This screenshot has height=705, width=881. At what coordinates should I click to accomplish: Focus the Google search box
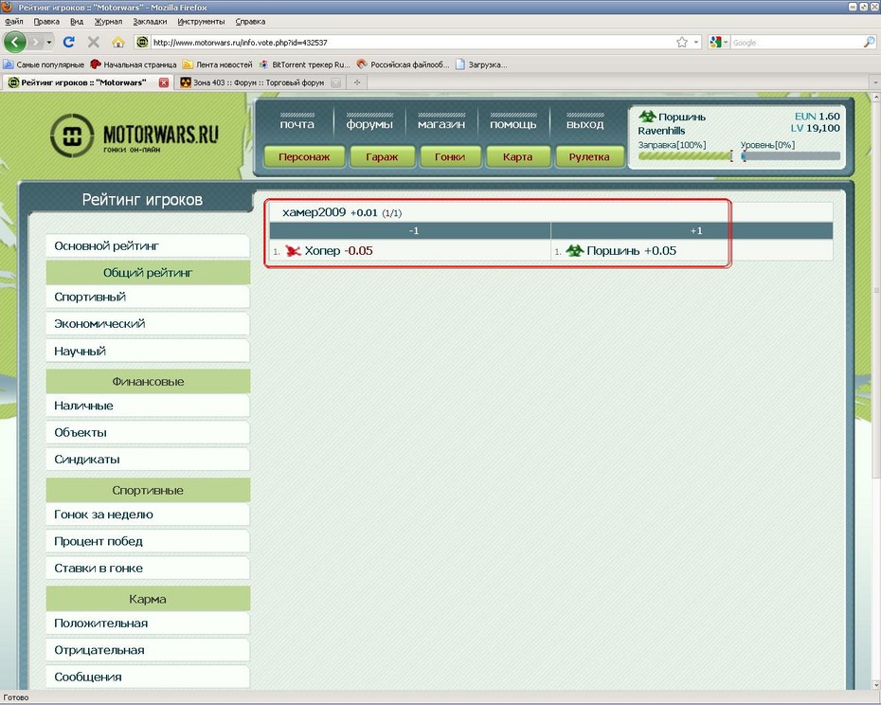[796, 42]
